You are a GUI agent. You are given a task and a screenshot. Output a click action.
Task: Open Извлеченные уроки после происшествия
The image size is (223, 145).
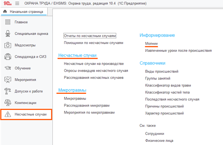pyautogui.click(x=178, y=50)
